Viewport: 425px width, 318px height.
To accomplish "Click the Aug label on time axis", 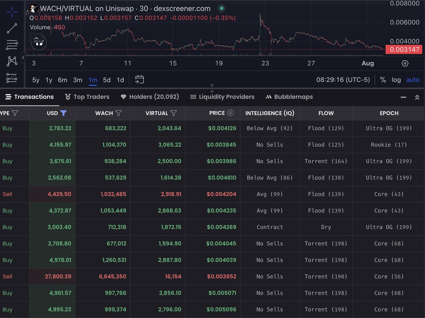I will pos(368,63).
